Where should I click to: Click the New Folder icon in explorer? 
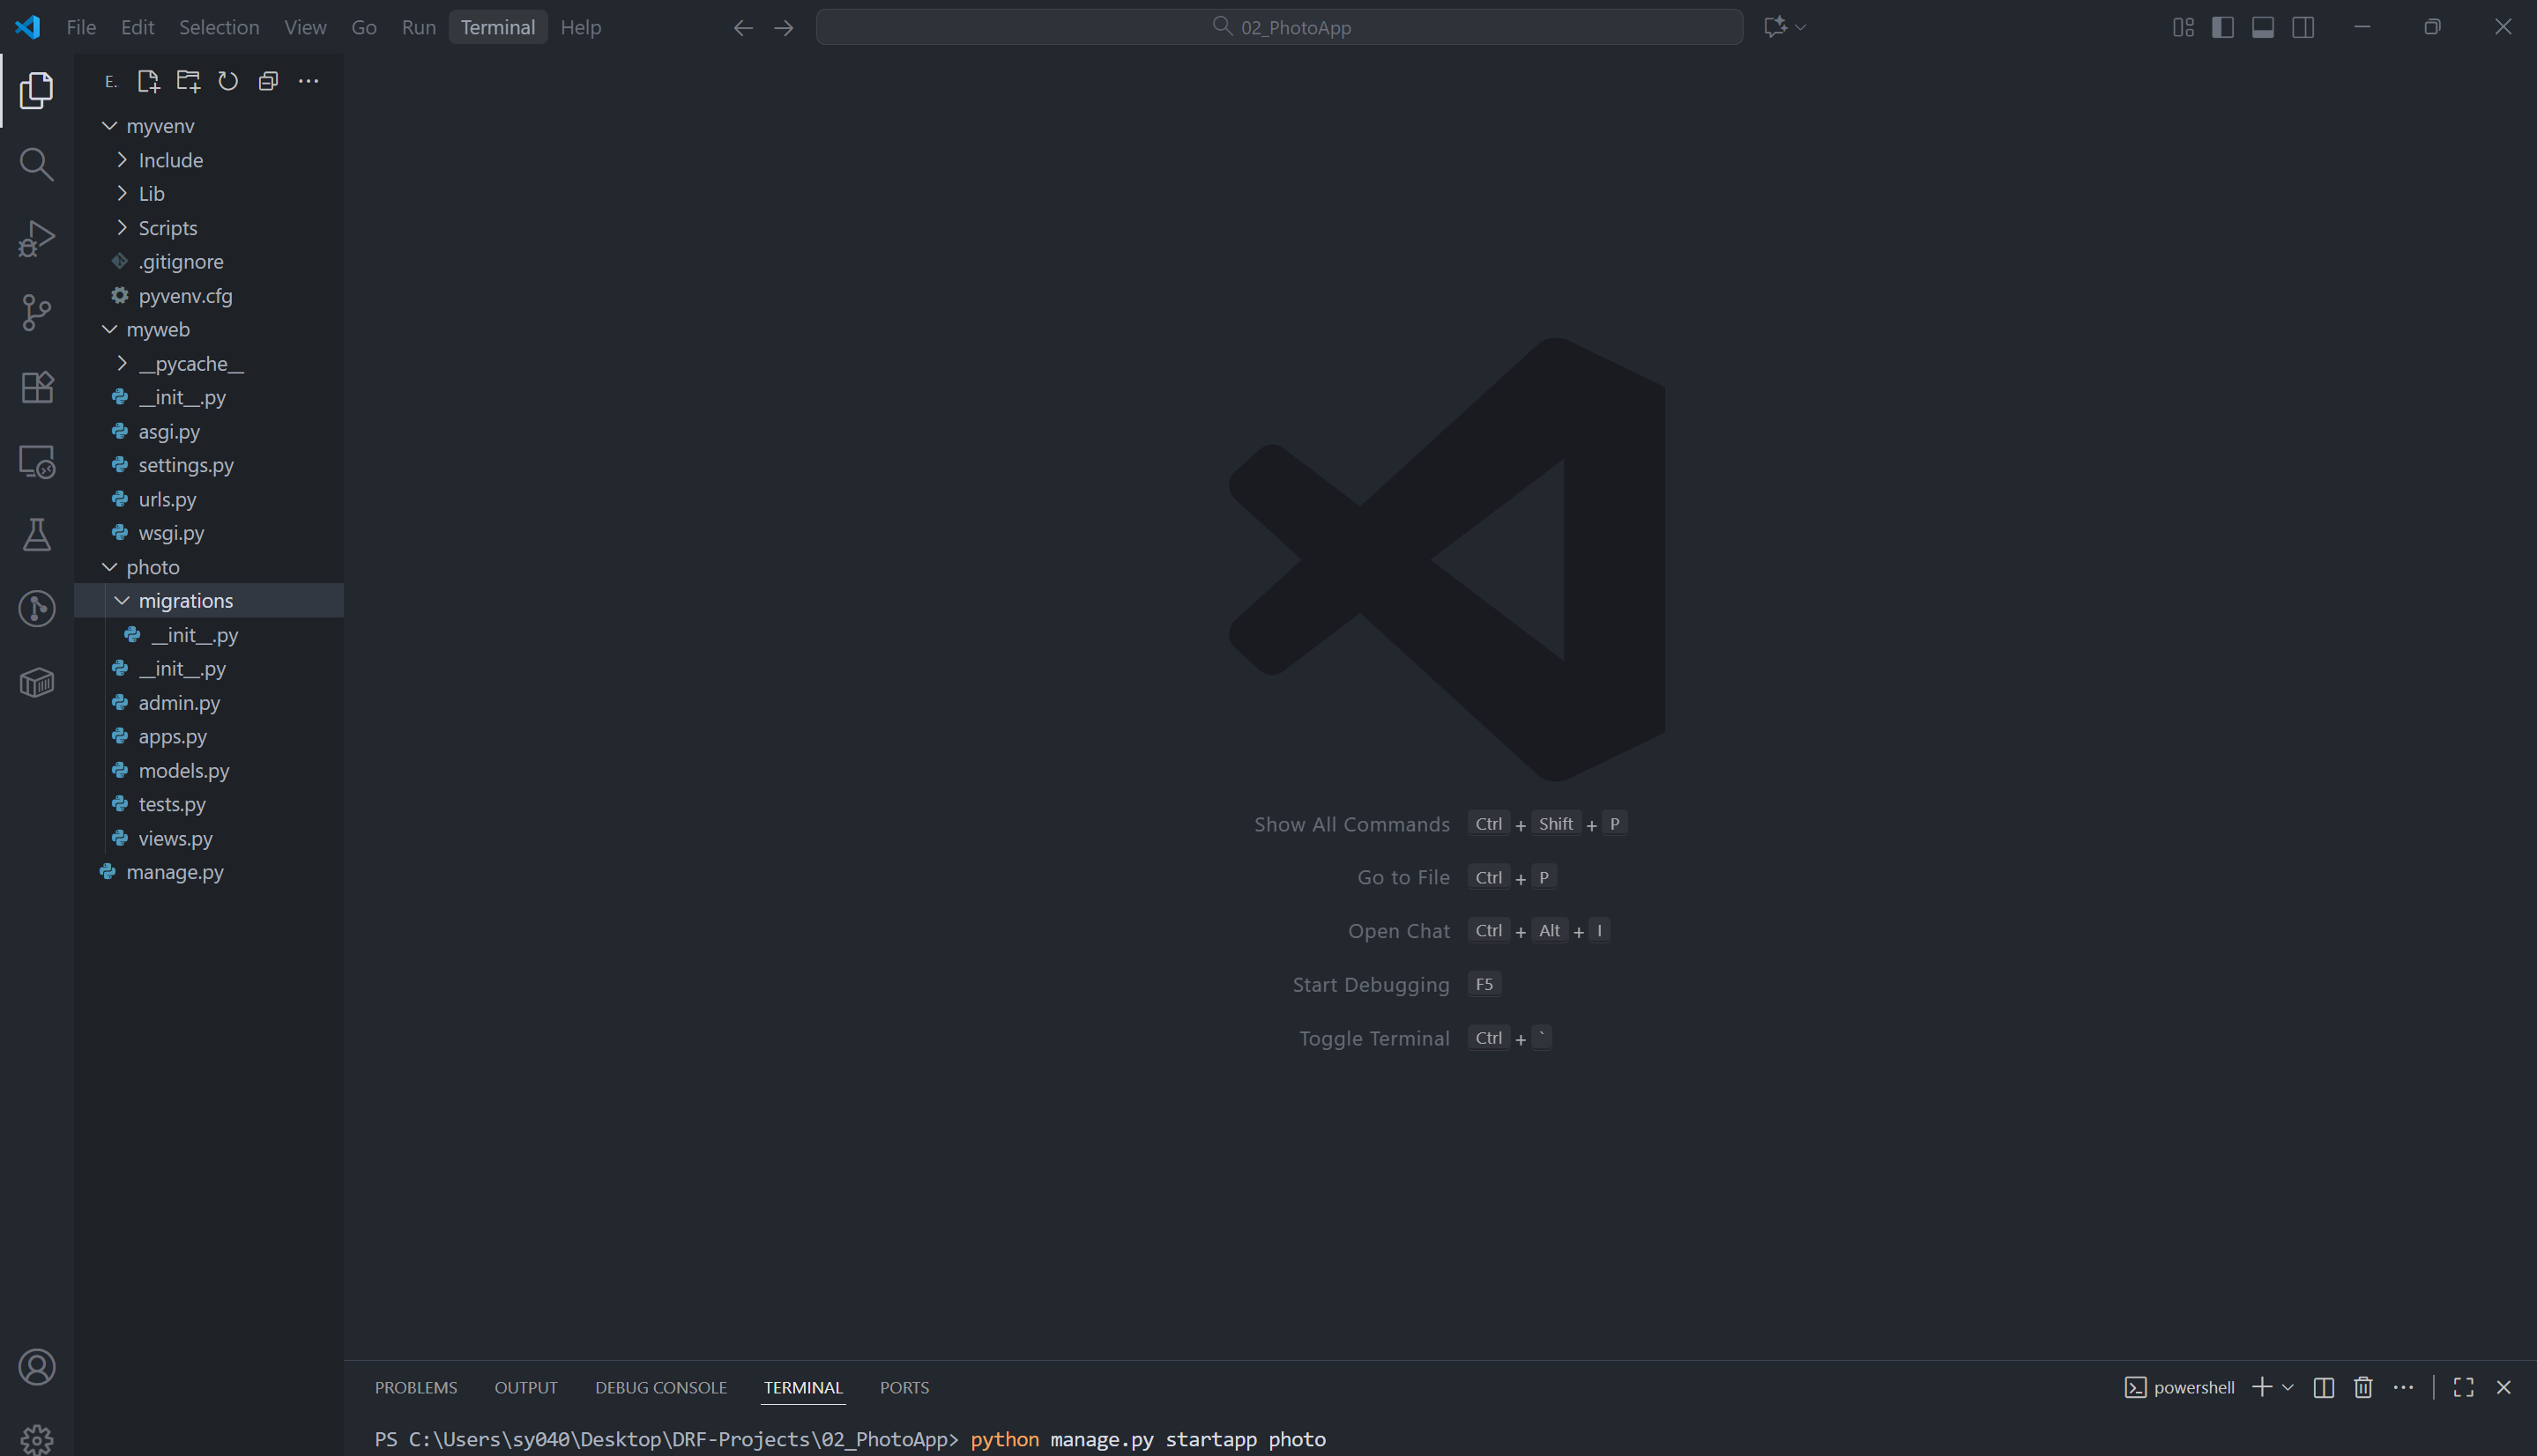(188, 81)
